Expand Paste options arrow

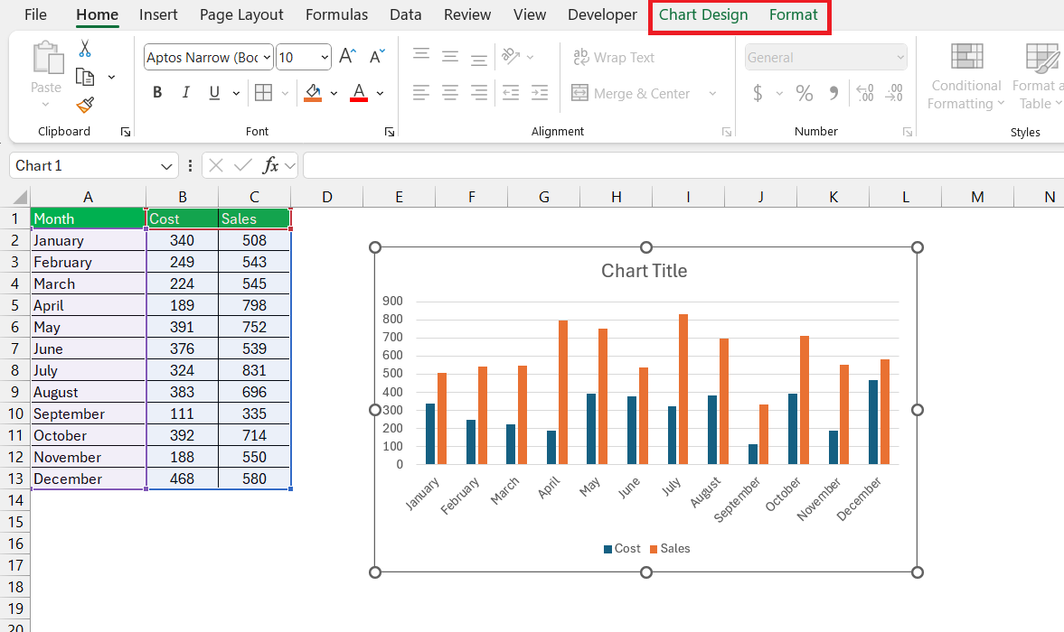[45, 105]
